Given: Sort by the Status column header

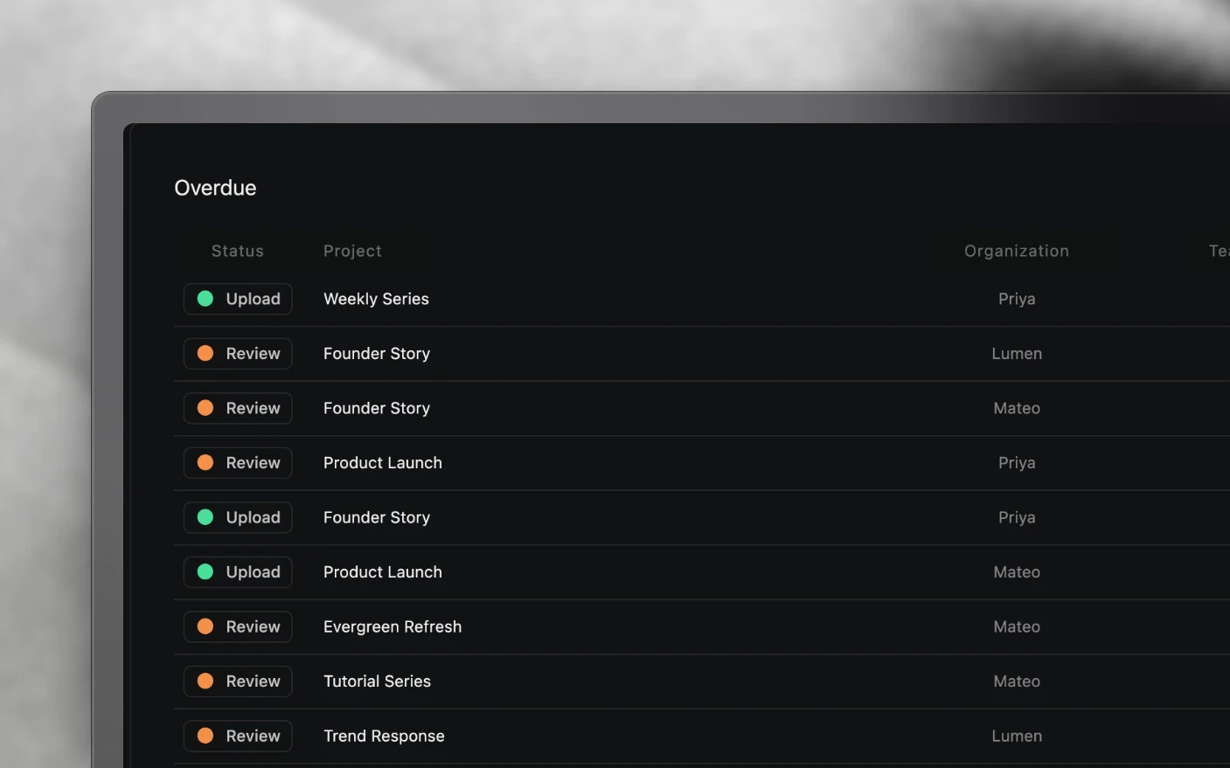Looking at the screenshot, I should 238,251.
